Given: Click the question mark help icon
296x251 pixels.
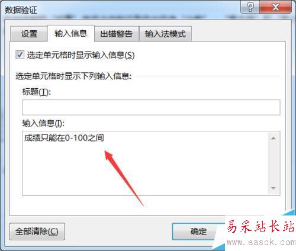Looking at the screenshot, I should [250, 7].
